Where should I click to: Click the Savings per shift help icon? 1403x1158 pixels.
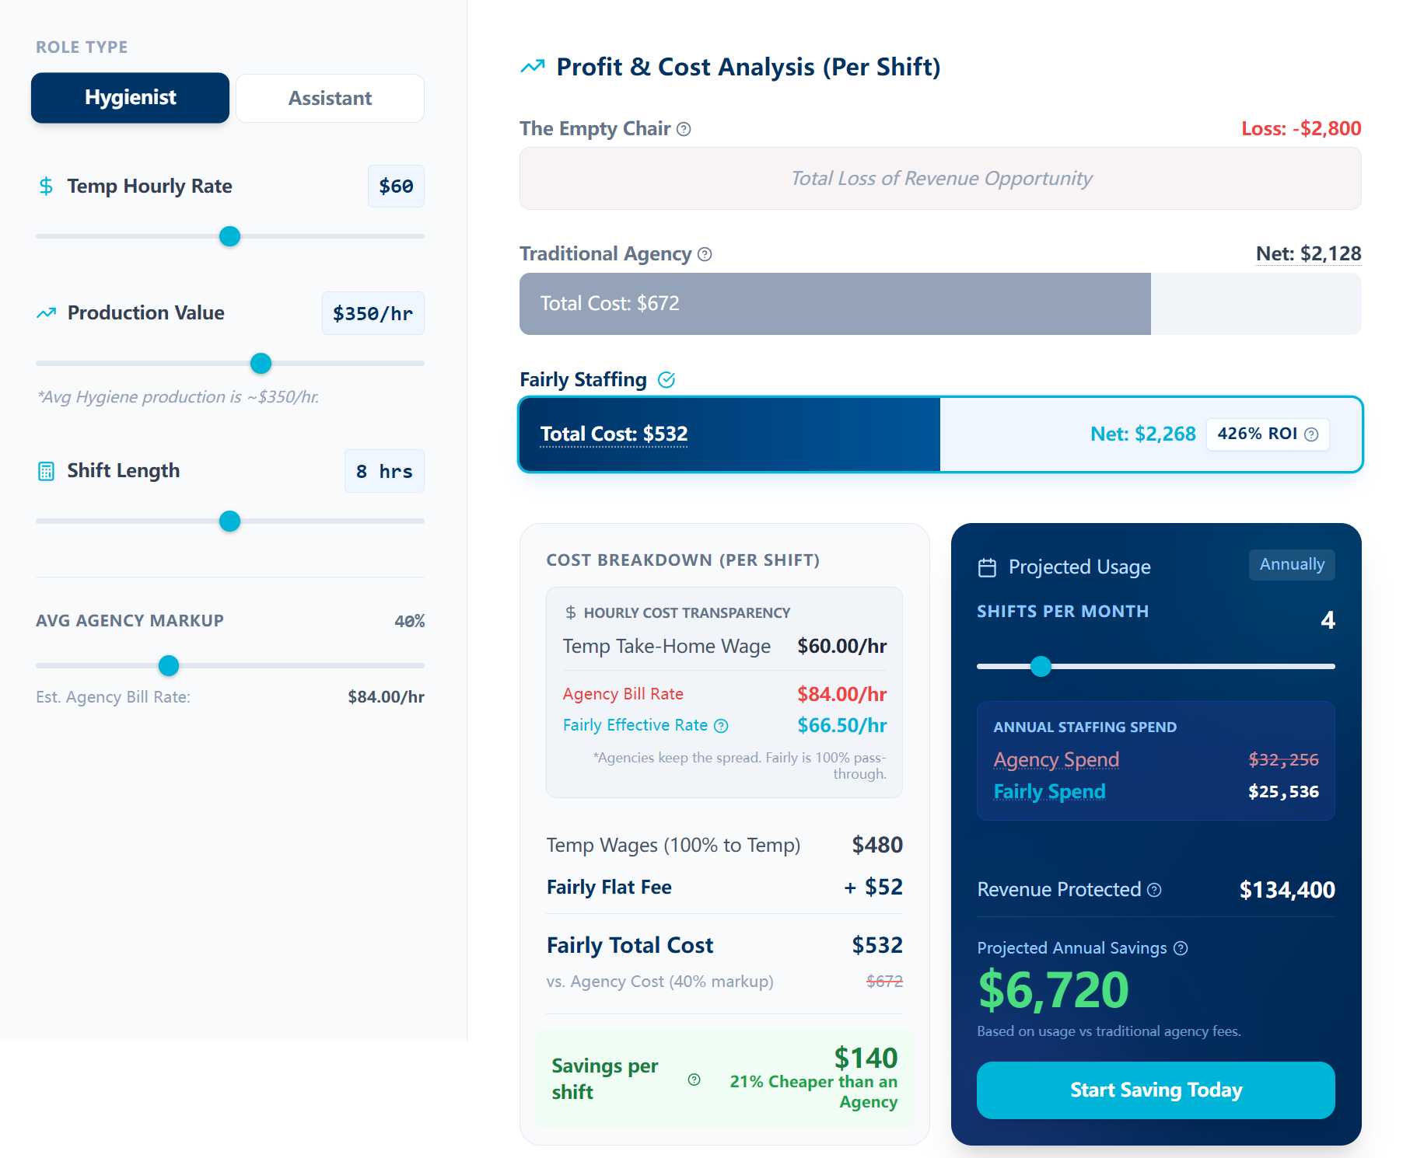(x=695, y=1080)
